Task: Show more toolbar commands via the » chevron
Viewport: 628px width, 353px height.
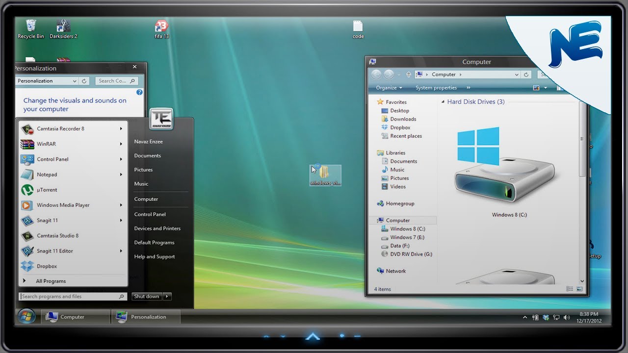Action: point(468,88)
